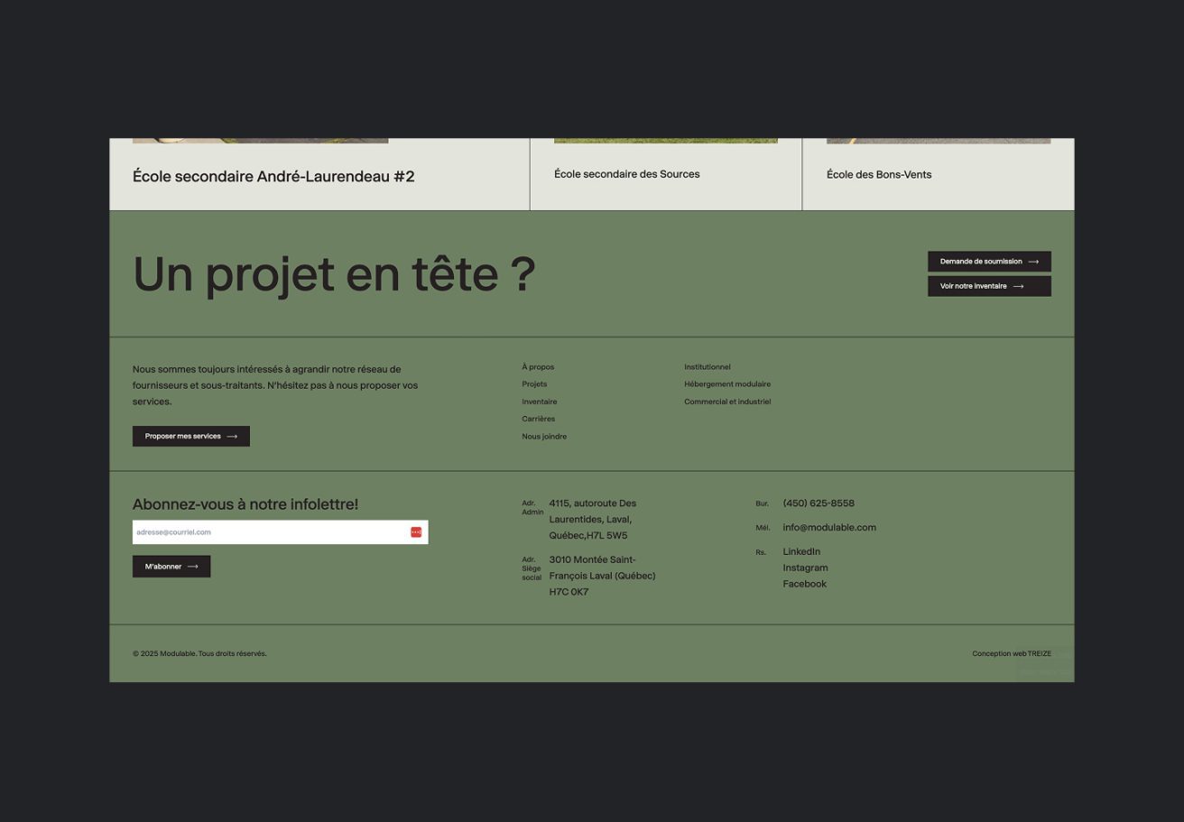The image size is (1184, 822).
Task: Open the Facebook social link
Action: tap(804, 584)
